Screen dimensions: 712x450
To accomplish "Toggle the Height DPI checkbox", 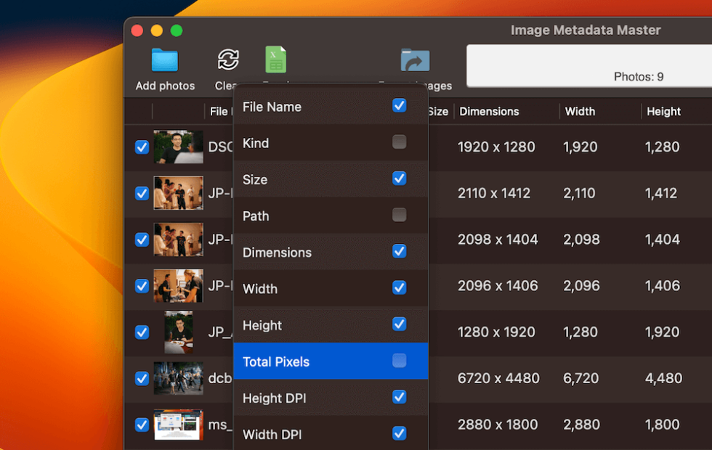I will (399, 397).
